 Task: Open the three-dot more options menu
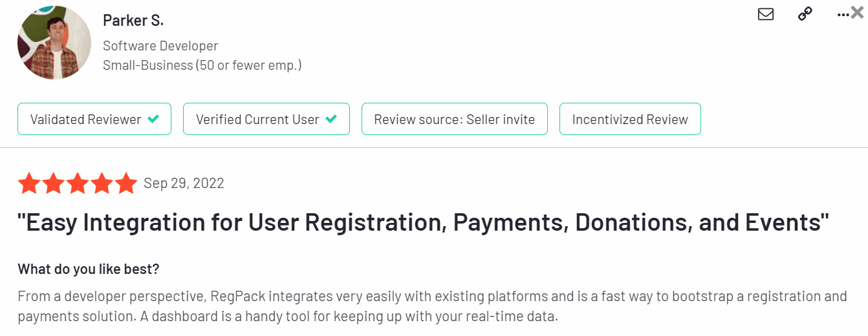tap(842, 14)
